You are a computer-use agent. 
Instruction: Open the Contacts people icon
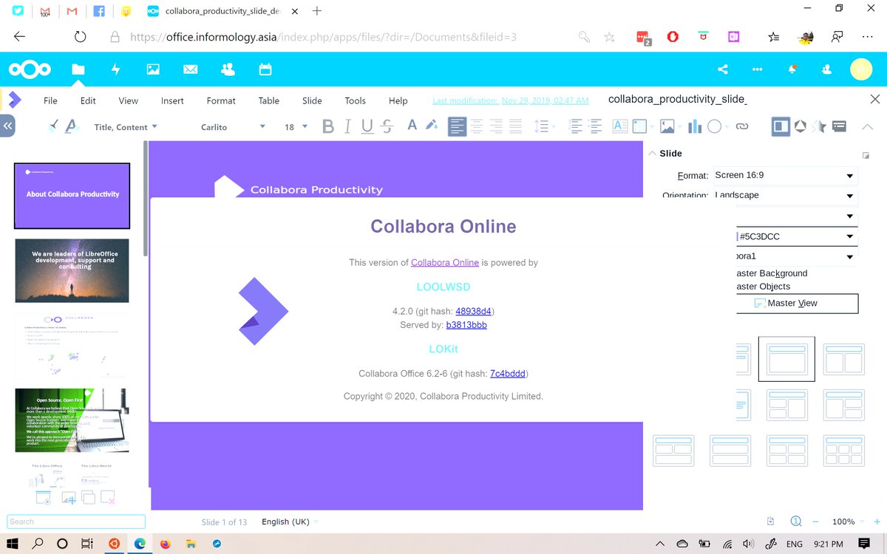click(x=228, y=69)
